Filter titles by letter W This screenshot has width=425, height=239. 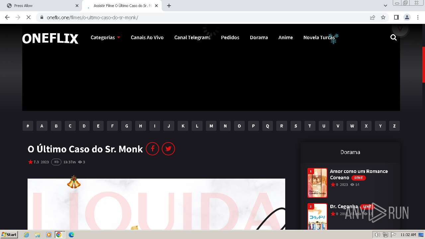click(x=352, y=126)
